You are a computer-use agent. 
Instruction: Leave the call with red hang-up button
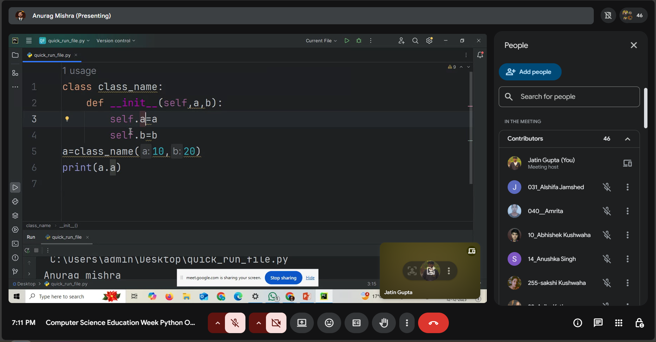(433, 323)
